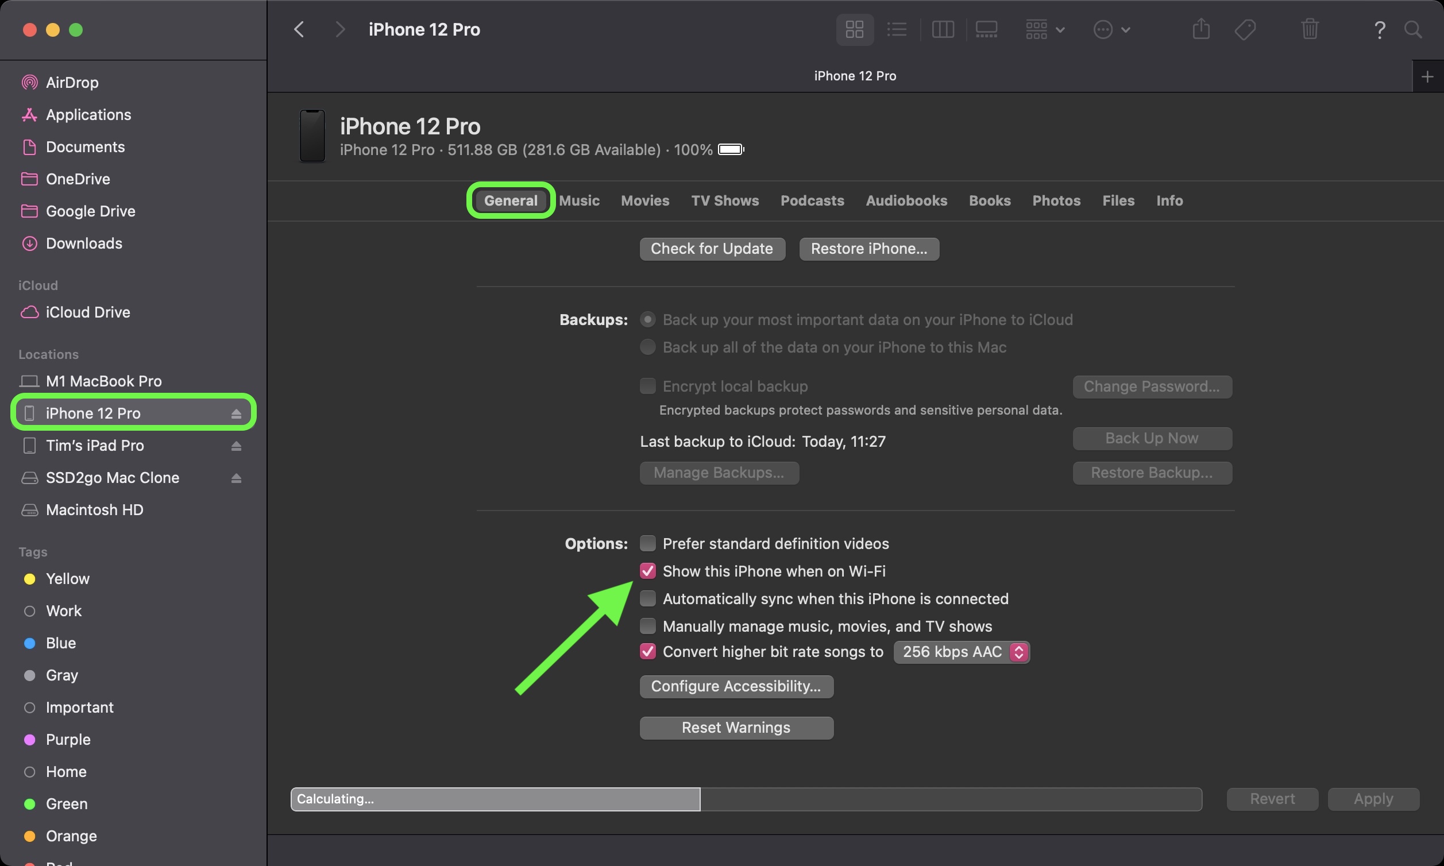Toggle Convert higher bit rate songs checkbox

tap(647, 652)
